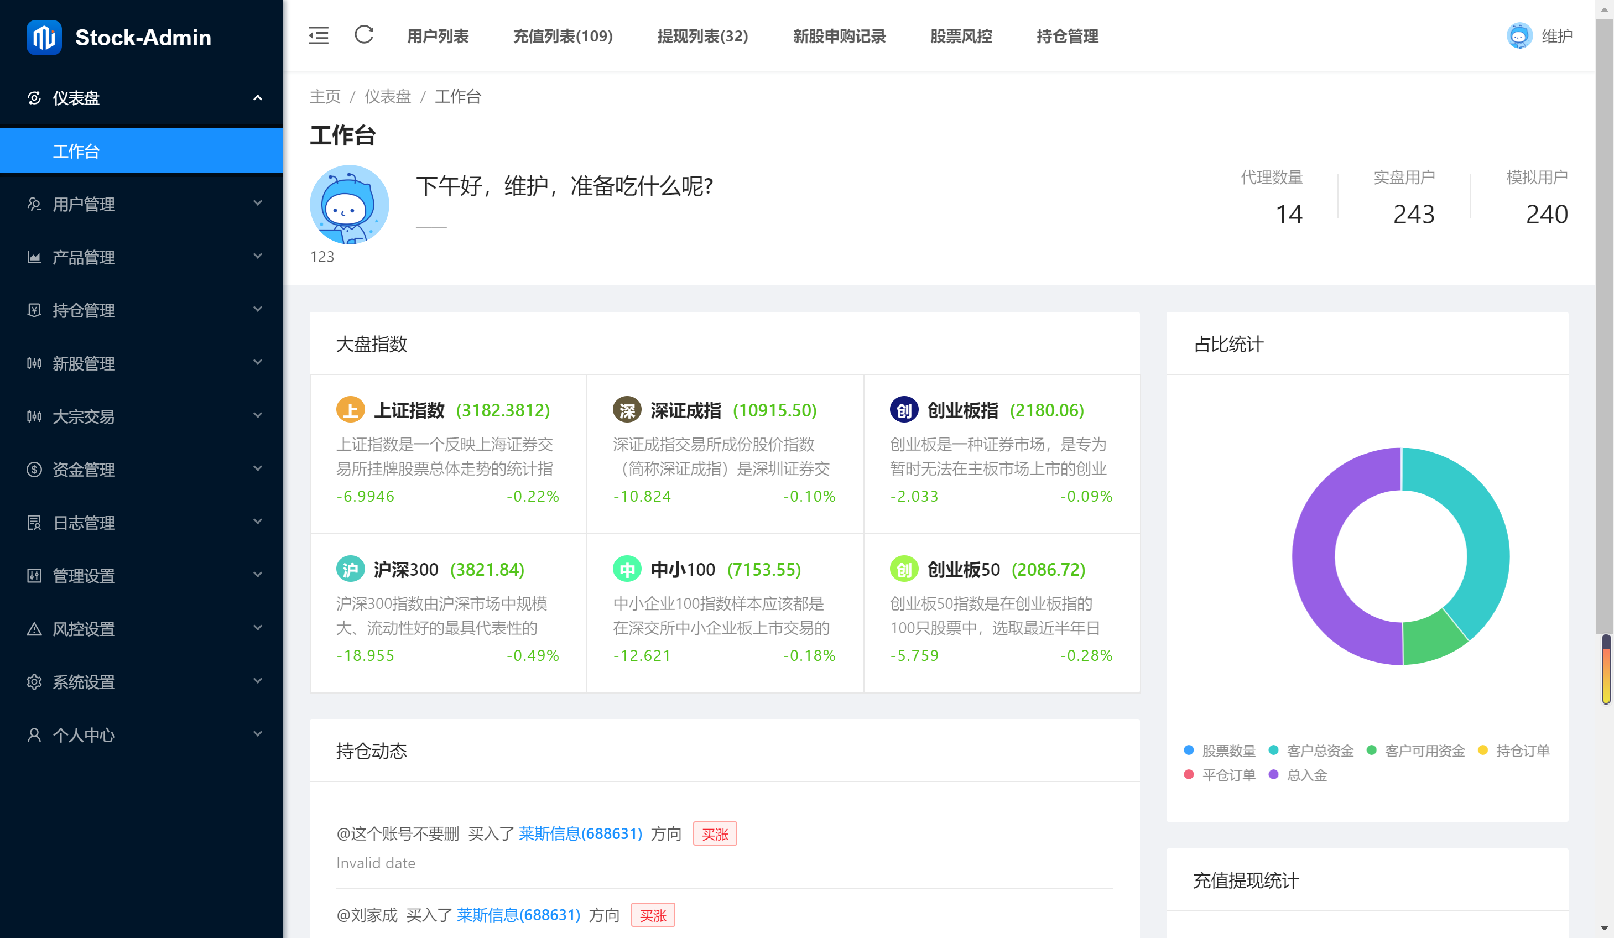This screenshot has width=1614, height=938.
Task: Open the first 莱斯信息(688631) stock link
Action: coord(580,833)
